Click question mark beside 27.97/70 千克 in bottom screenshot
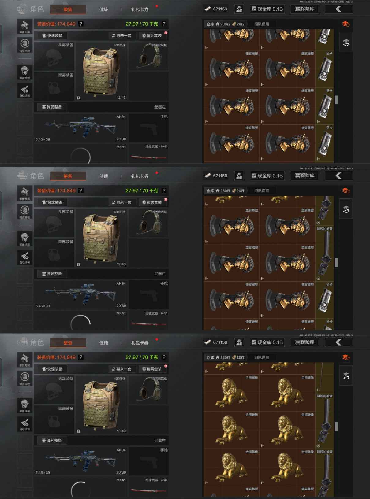Image resolution: width=370 pixels, height=499 pixels. pos(164,357)
